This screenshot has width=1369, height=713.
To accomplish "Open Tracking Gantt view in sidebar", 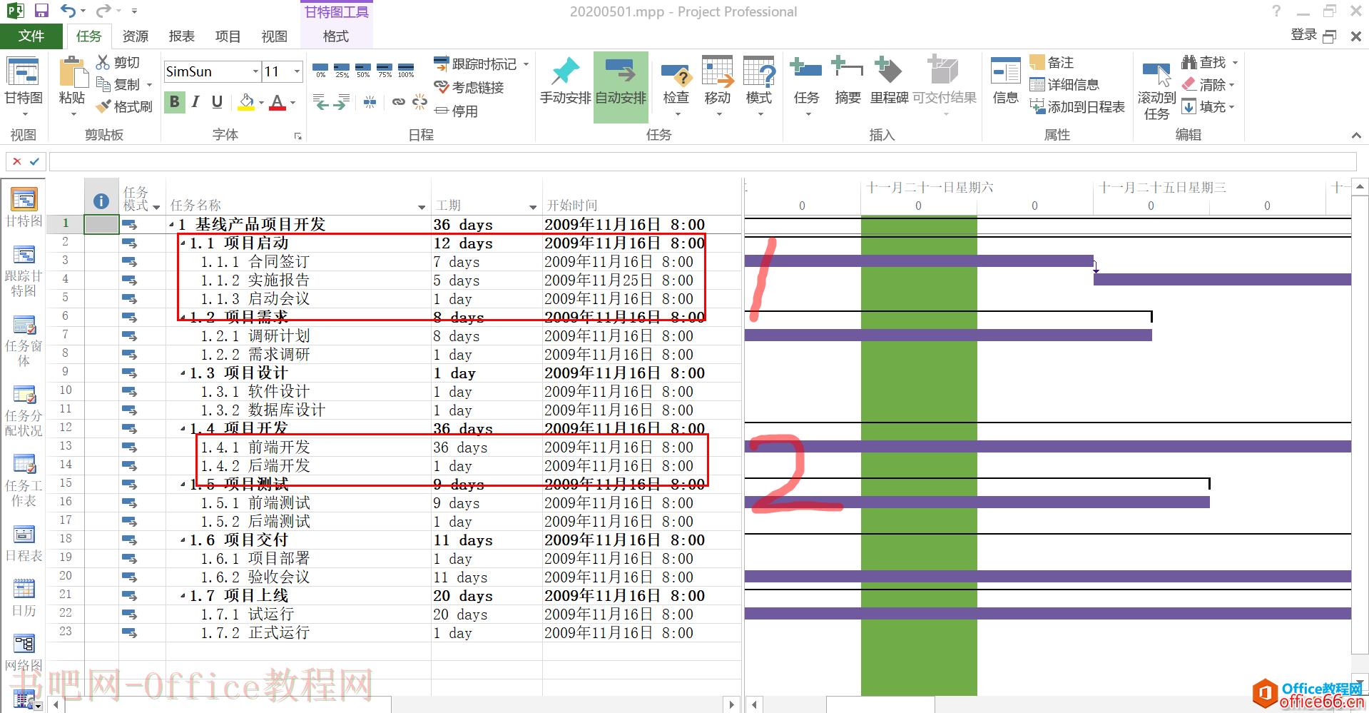I will (x=24, y=270).
